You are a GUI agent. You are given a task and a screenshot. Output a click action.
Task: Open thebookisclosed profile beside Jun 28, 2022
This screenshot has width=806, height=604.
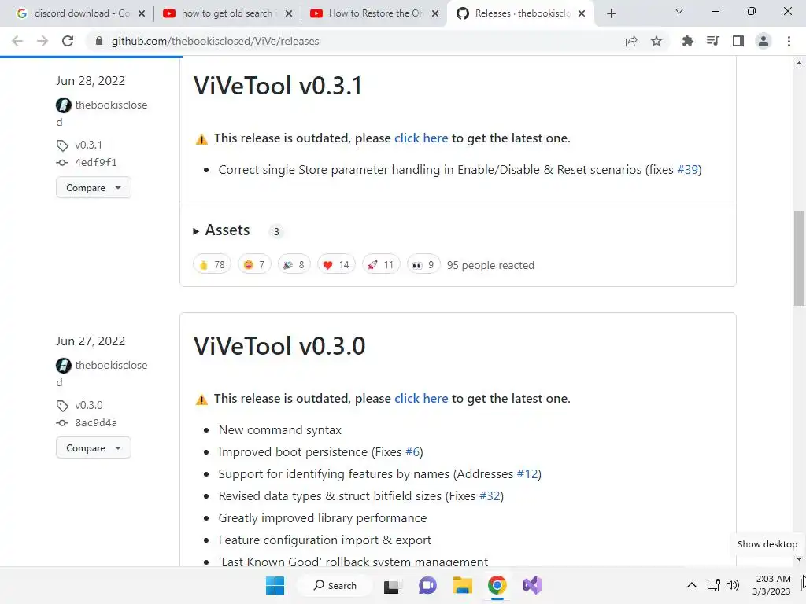point(111,105)
